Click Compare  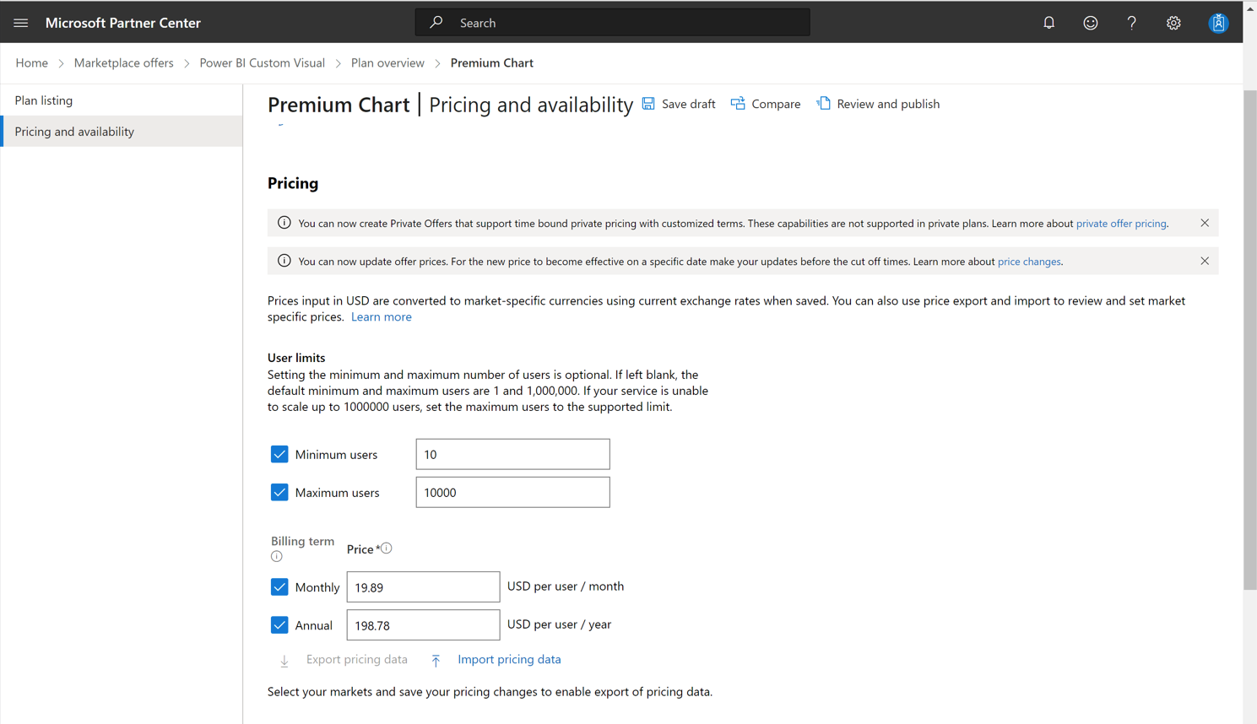point(766,104)
